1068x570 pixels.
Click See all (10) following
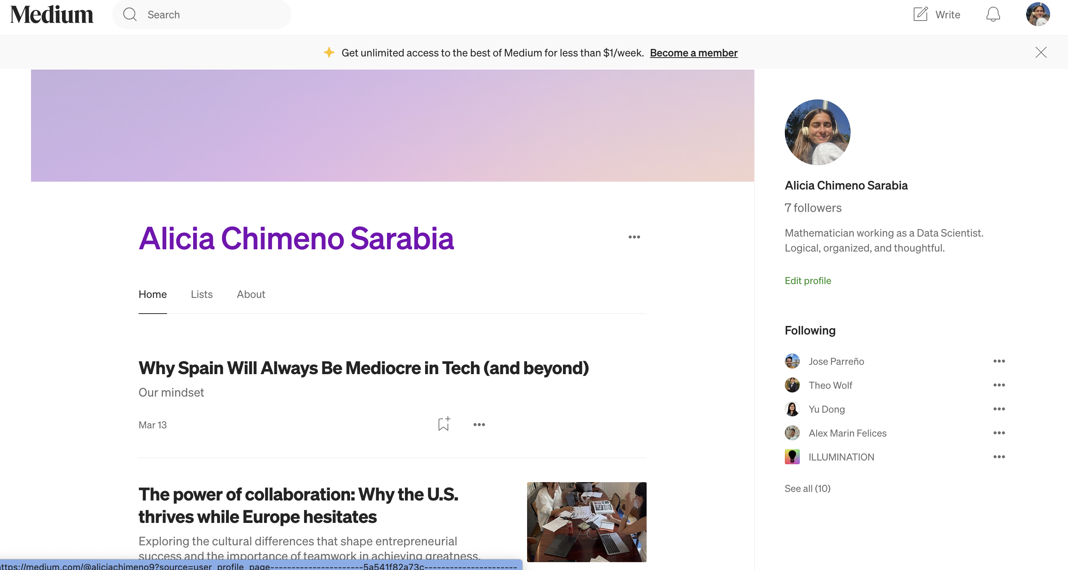pyautogui.click(x=807, y=488)
